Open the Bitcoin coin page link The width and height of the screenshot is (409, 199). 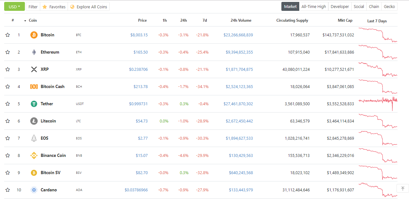click(48, 35)
